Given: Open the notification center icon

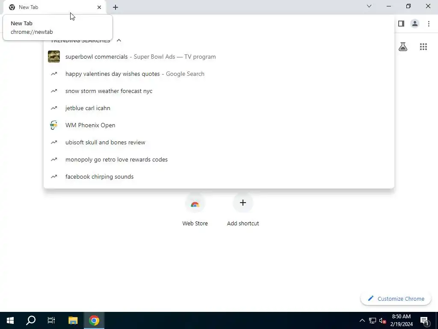Looking at the screenshot, I should 425,320.
